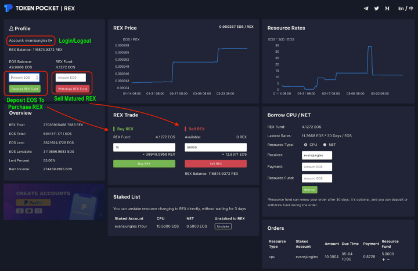Click the '274469.8195 EOS' rent income value
The image size is (418, 271).
[57, 169]
